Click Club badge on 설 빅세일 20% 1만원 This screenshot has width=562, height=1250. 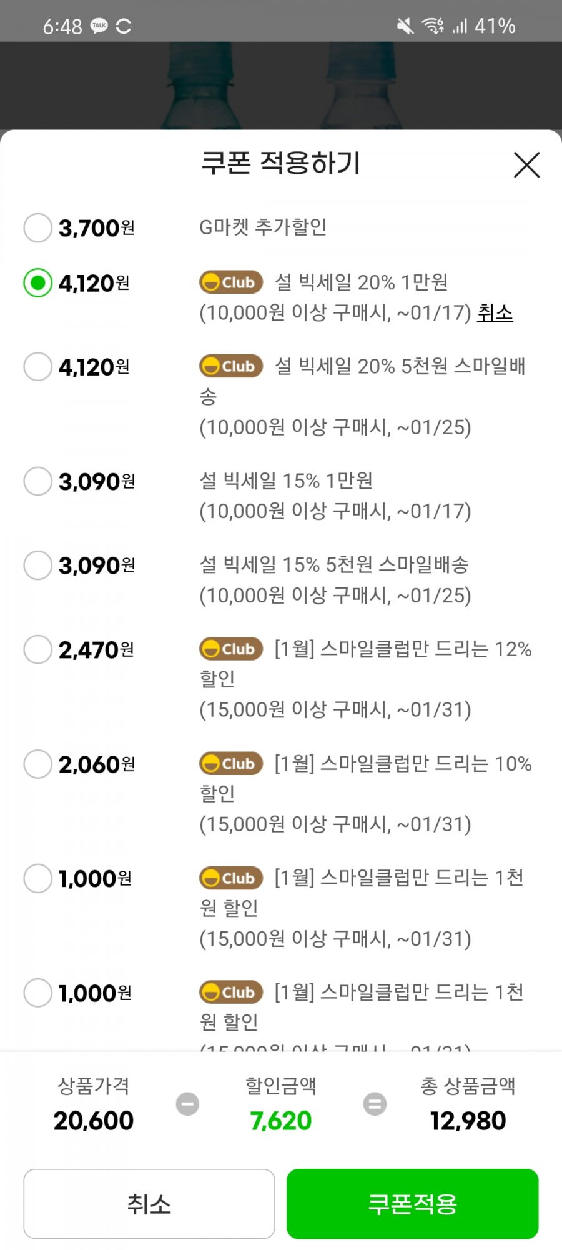(231, 282)
